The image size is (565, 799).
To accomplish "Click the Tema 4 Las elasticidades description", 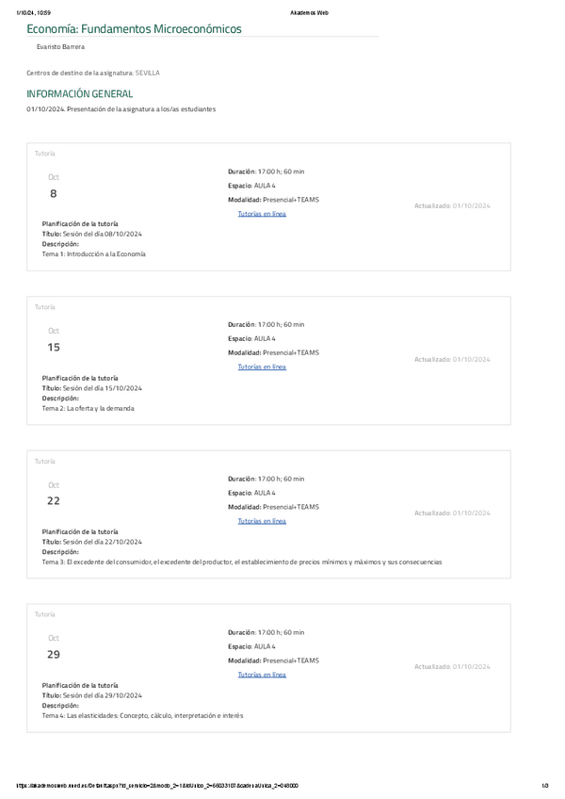I will tap(142, 716).
